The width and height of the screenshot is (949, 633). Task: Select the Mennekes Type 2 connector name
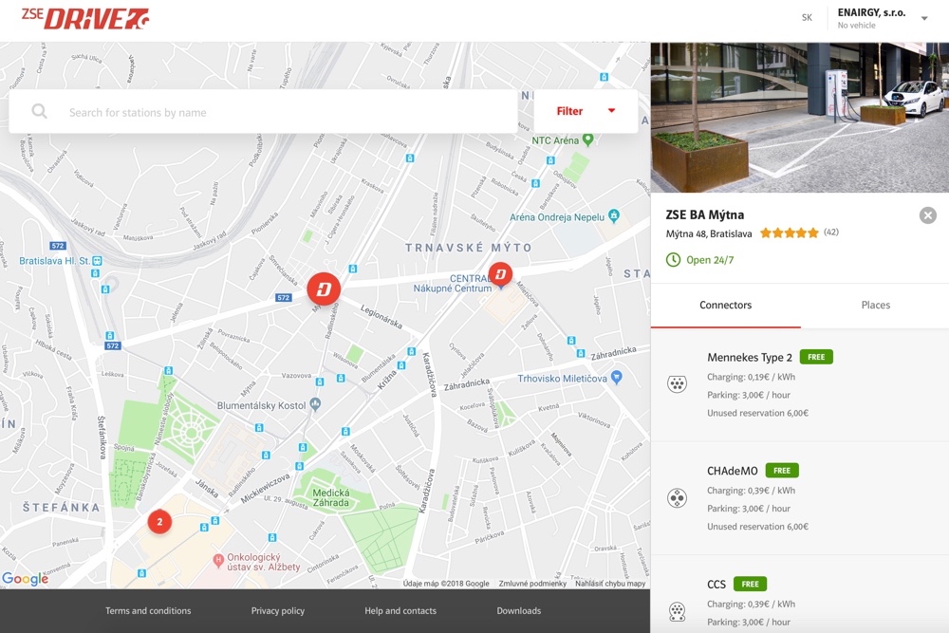point(750,358)
